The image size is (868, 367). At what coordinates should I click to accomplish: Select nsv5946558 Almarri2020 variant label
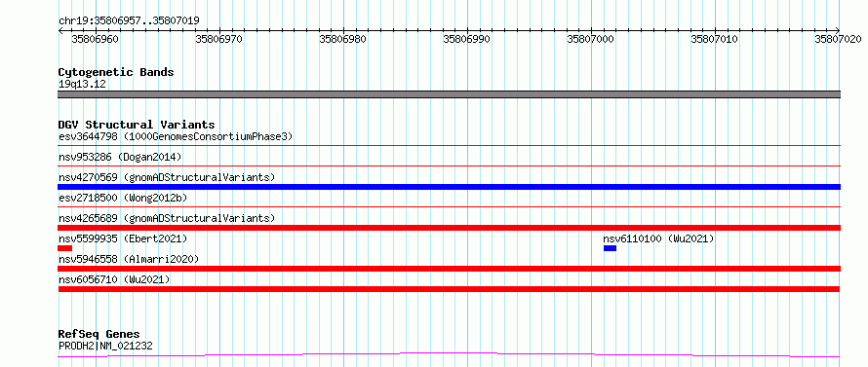129,259
